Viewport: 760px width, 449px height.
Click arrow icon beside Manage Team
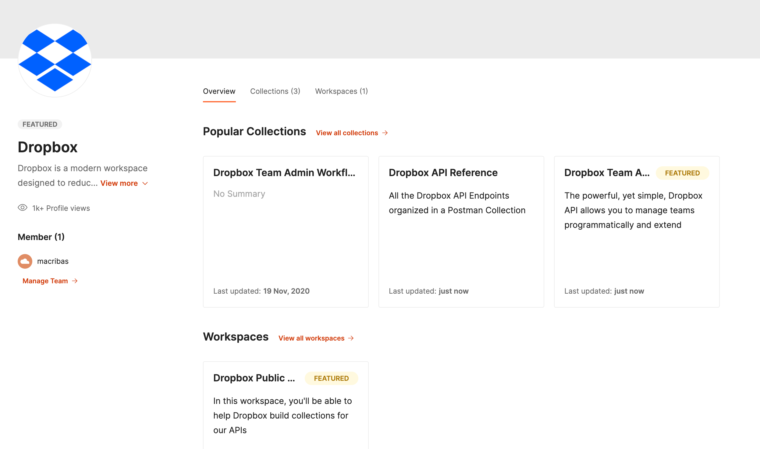(x=75, y=281)
